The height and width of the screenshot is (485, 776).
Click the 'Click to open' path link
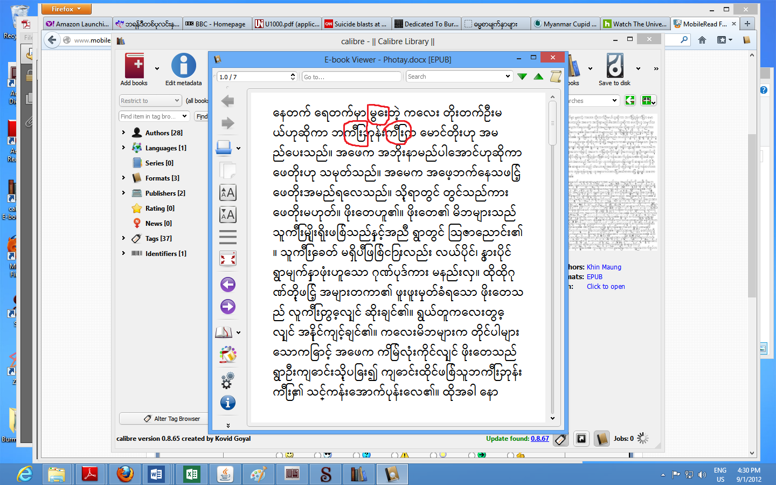606,287
